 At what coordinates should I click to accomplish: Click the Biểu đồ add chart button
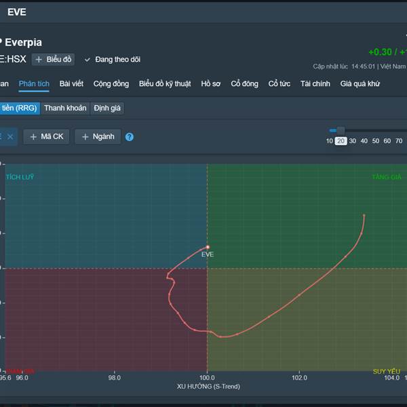53,60
